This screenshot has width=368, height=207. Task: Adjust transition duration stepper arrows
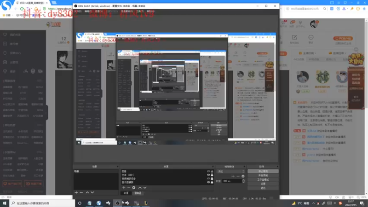[243, 181]
